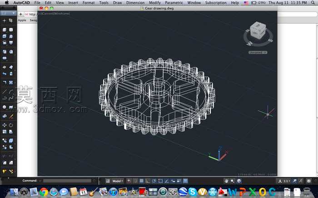Viewport: 318px width, 198px height.
Task: Click the Apple bookmark in the Safari window
Action: point(22,20)
